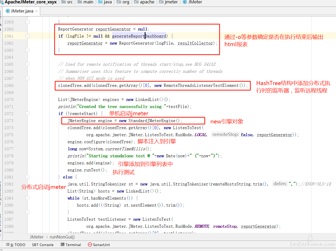This screenshot has width=336, height=251.
Task: Click 'configure' in engine.configure(clonedTree)
Action: [94, 142]
